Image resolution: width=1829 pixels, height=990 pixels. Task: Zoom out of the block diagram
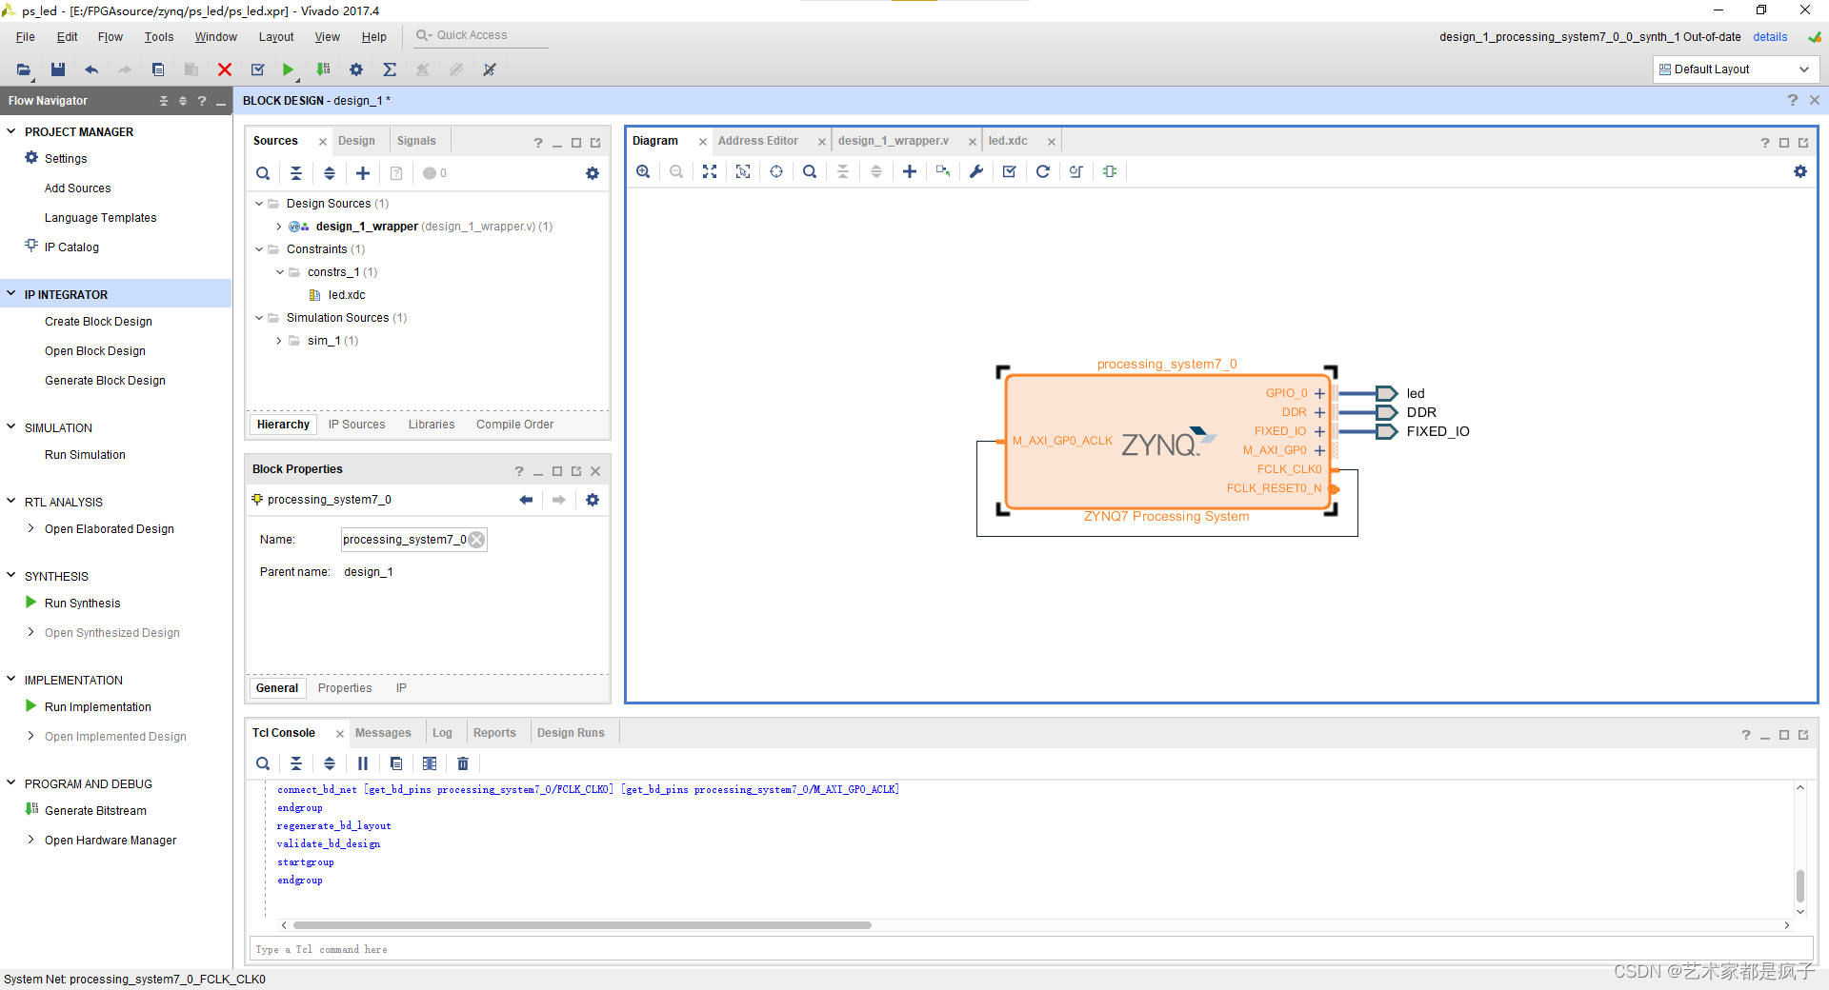(x=676, y=171)
